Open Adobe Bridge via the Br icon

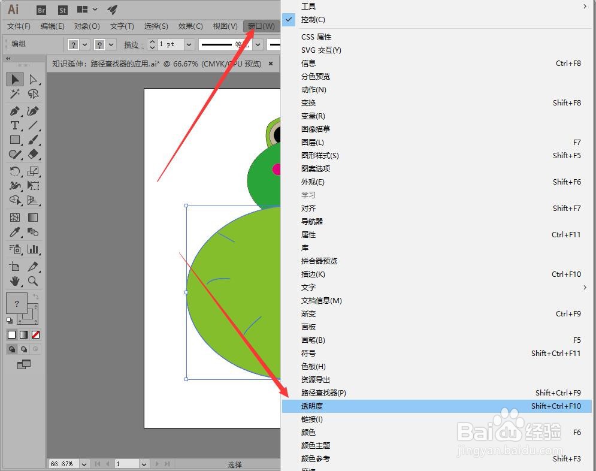point(41,10)
